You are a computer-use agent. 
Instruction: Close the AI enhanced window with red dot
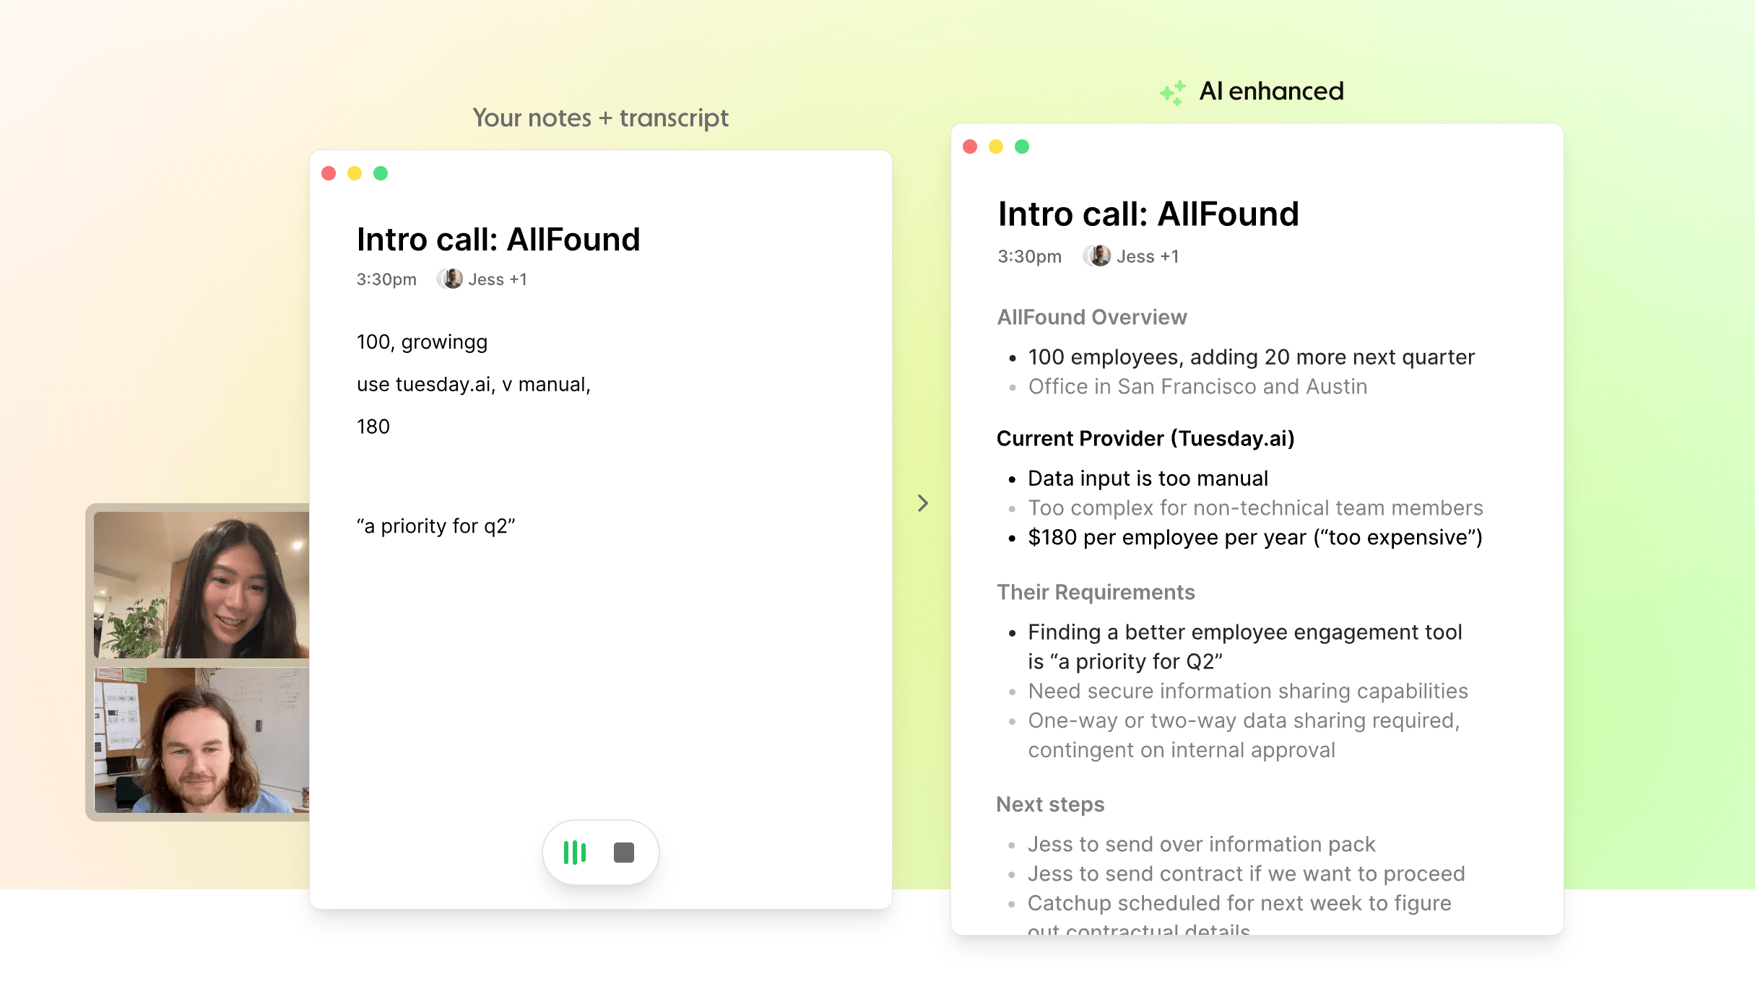pyautogui.click(x=970, y=147)
